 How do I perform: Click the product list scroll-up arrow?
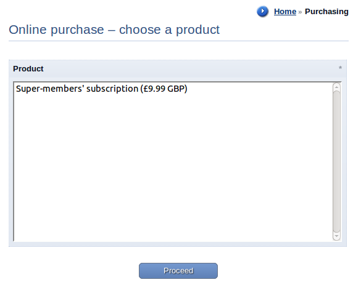coord(336,87)
